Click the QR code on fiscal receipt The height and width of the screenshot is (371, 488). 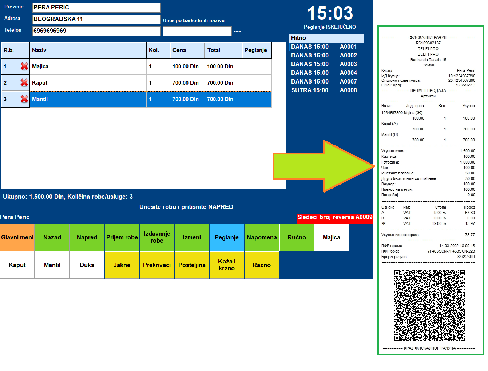click(430, 305)
